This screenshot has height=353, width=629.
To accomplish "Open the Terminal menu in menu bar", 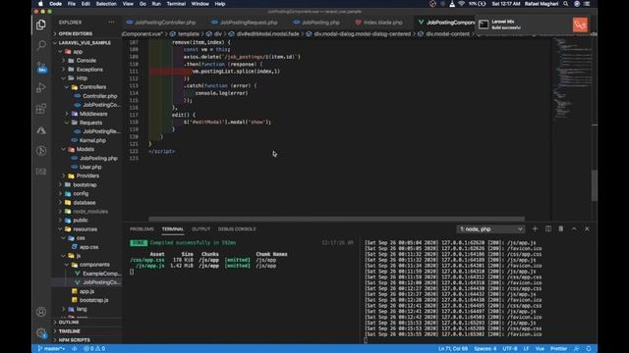I will 176,4.
